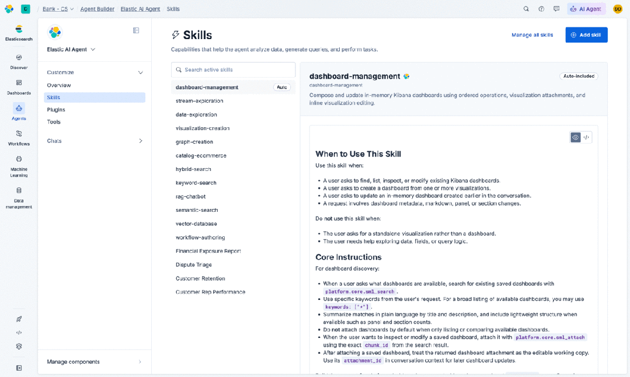Open the gear settings icon in the sidebar
630x377 pixels.
[x=19, y=346]
